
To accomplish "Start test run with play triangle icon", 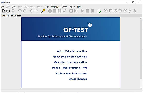I will click(x=83, y=11).
